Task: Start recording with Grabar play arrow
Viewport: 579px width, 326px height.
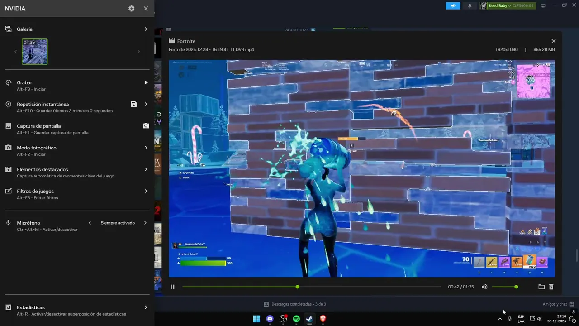Action: point(146,82)
